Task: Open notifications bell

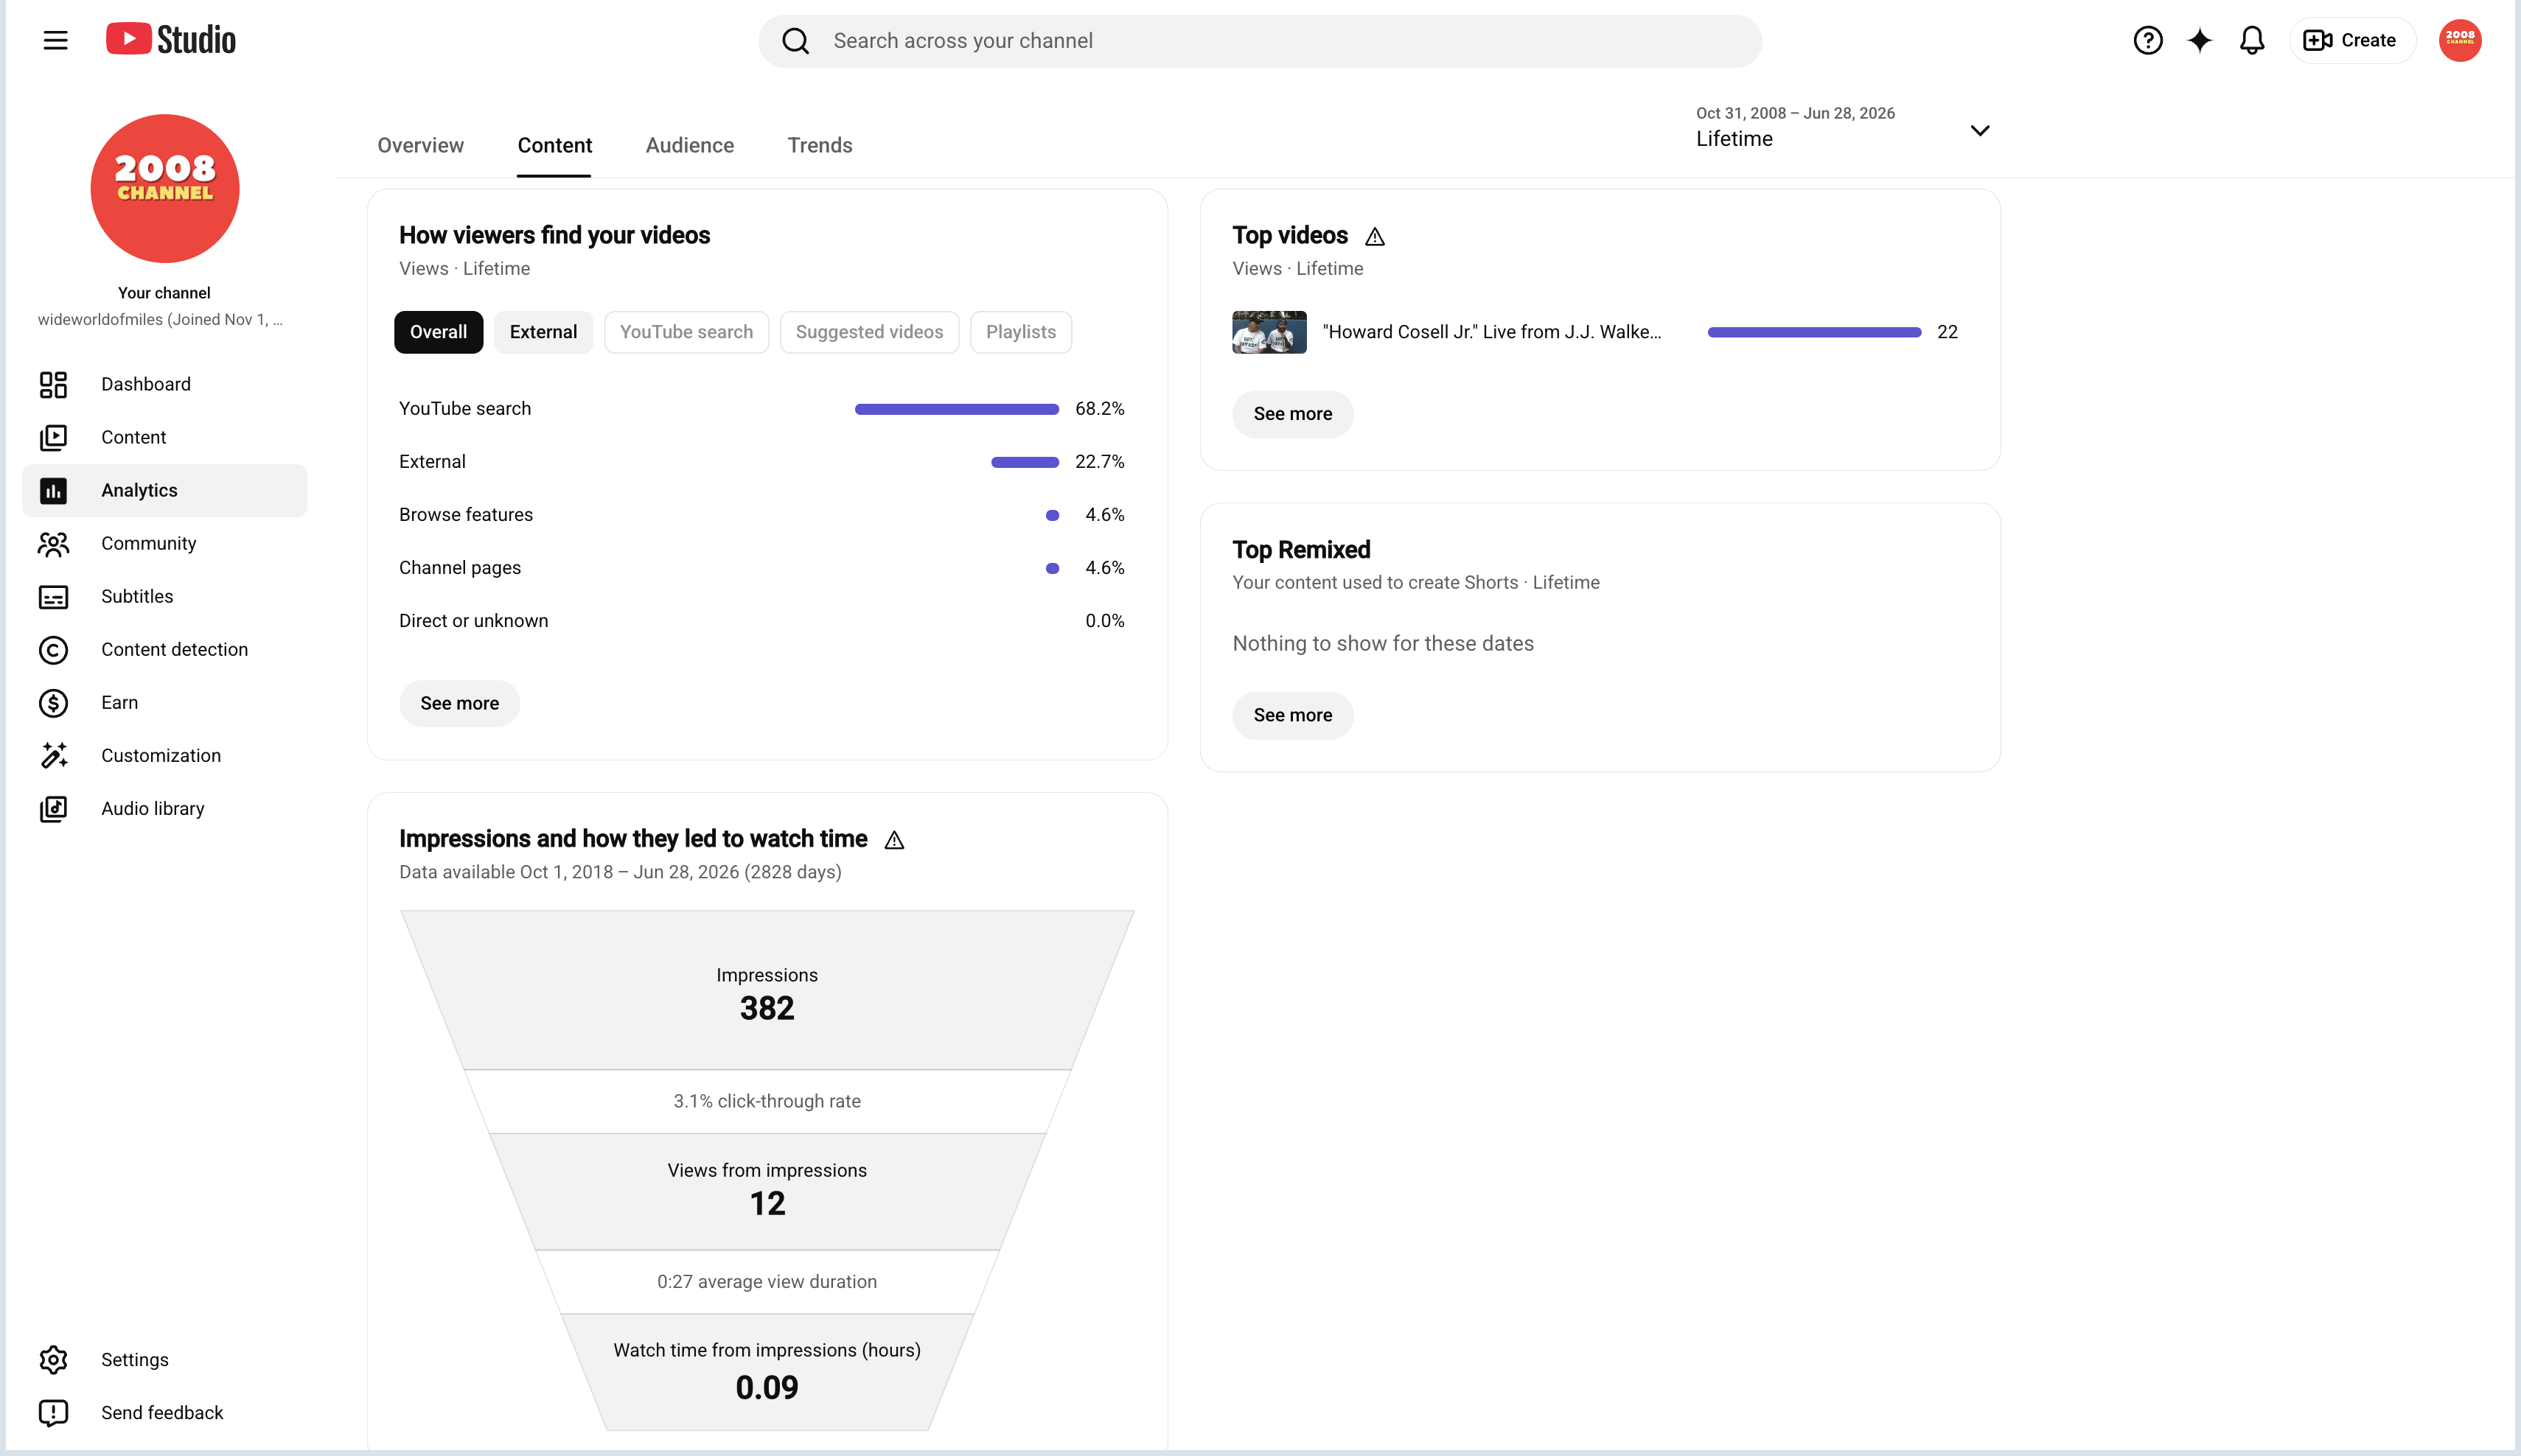Action: tap(2251, 40)
